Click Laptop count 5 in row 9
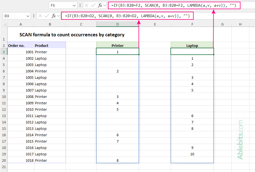 coord(192,90)
